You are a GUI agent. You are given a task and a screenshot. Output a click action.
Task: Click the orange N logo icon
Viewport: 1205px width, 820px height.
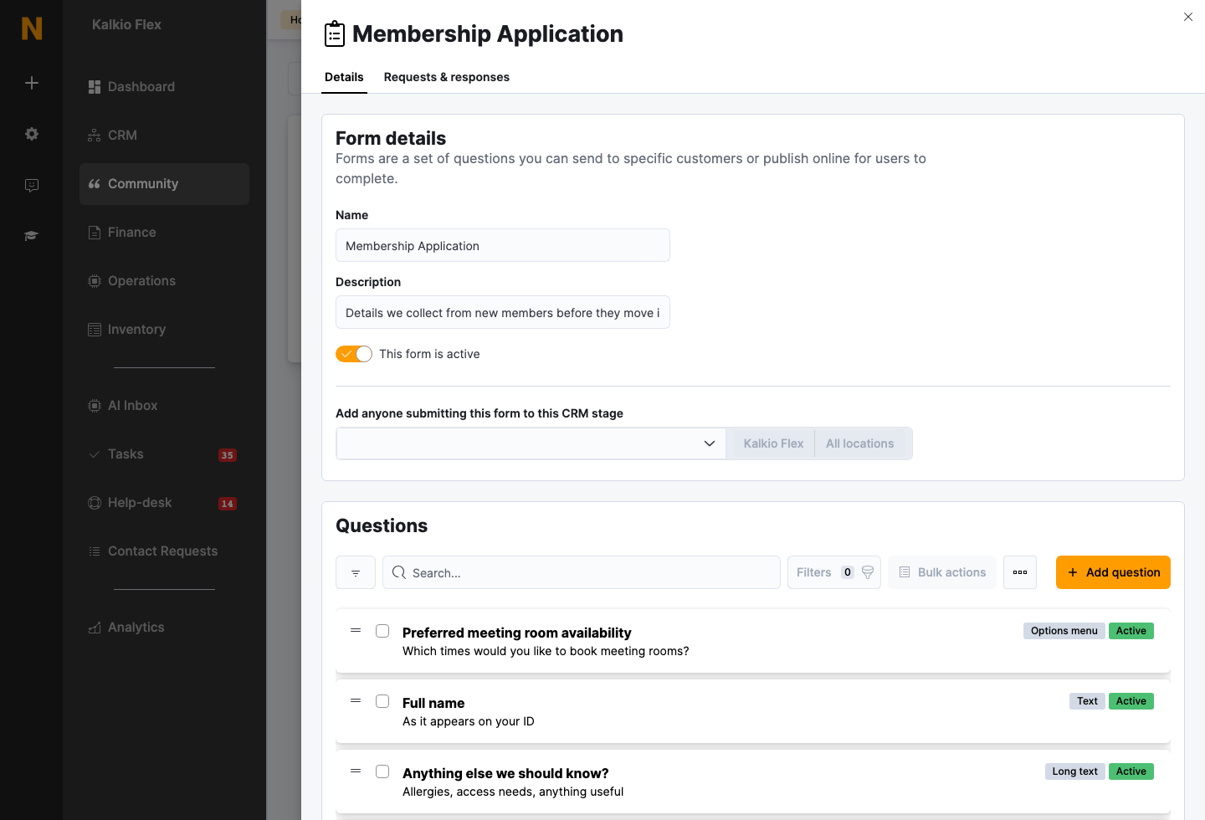click(x=32, y=28)
